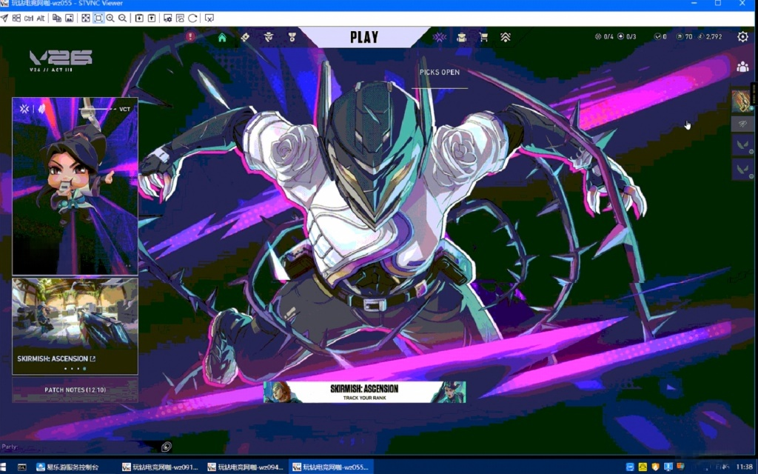Screen dimensions: 758x474
Task: Open the social friends panel icon
Action: click(x=743, y=67)
